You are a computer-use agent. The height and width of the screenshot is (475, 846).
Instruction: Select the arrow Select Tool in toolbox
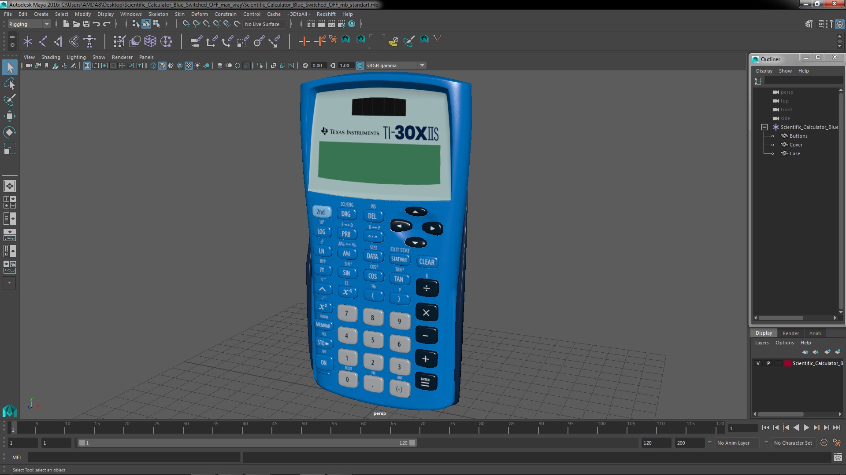[x=10, y=67]
